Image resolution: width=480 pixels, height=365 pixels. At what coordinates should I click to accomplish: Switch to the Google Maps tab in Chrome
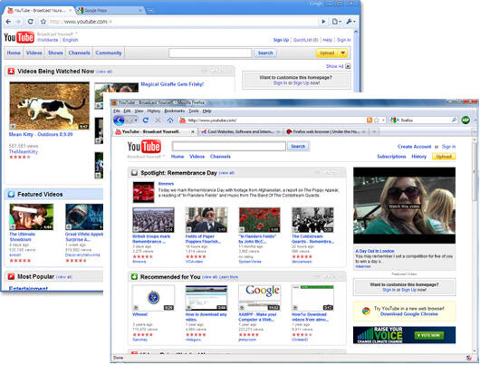(x=110, y=10)
